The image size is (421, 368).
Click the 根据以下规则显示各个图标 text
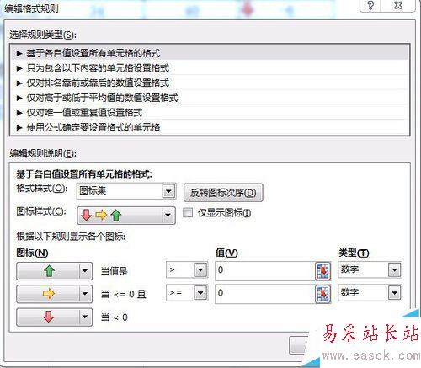pos(71,237)
